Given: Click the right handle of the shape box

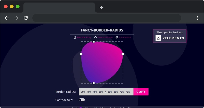Looking at the screenshot, I should coord(123,54).
